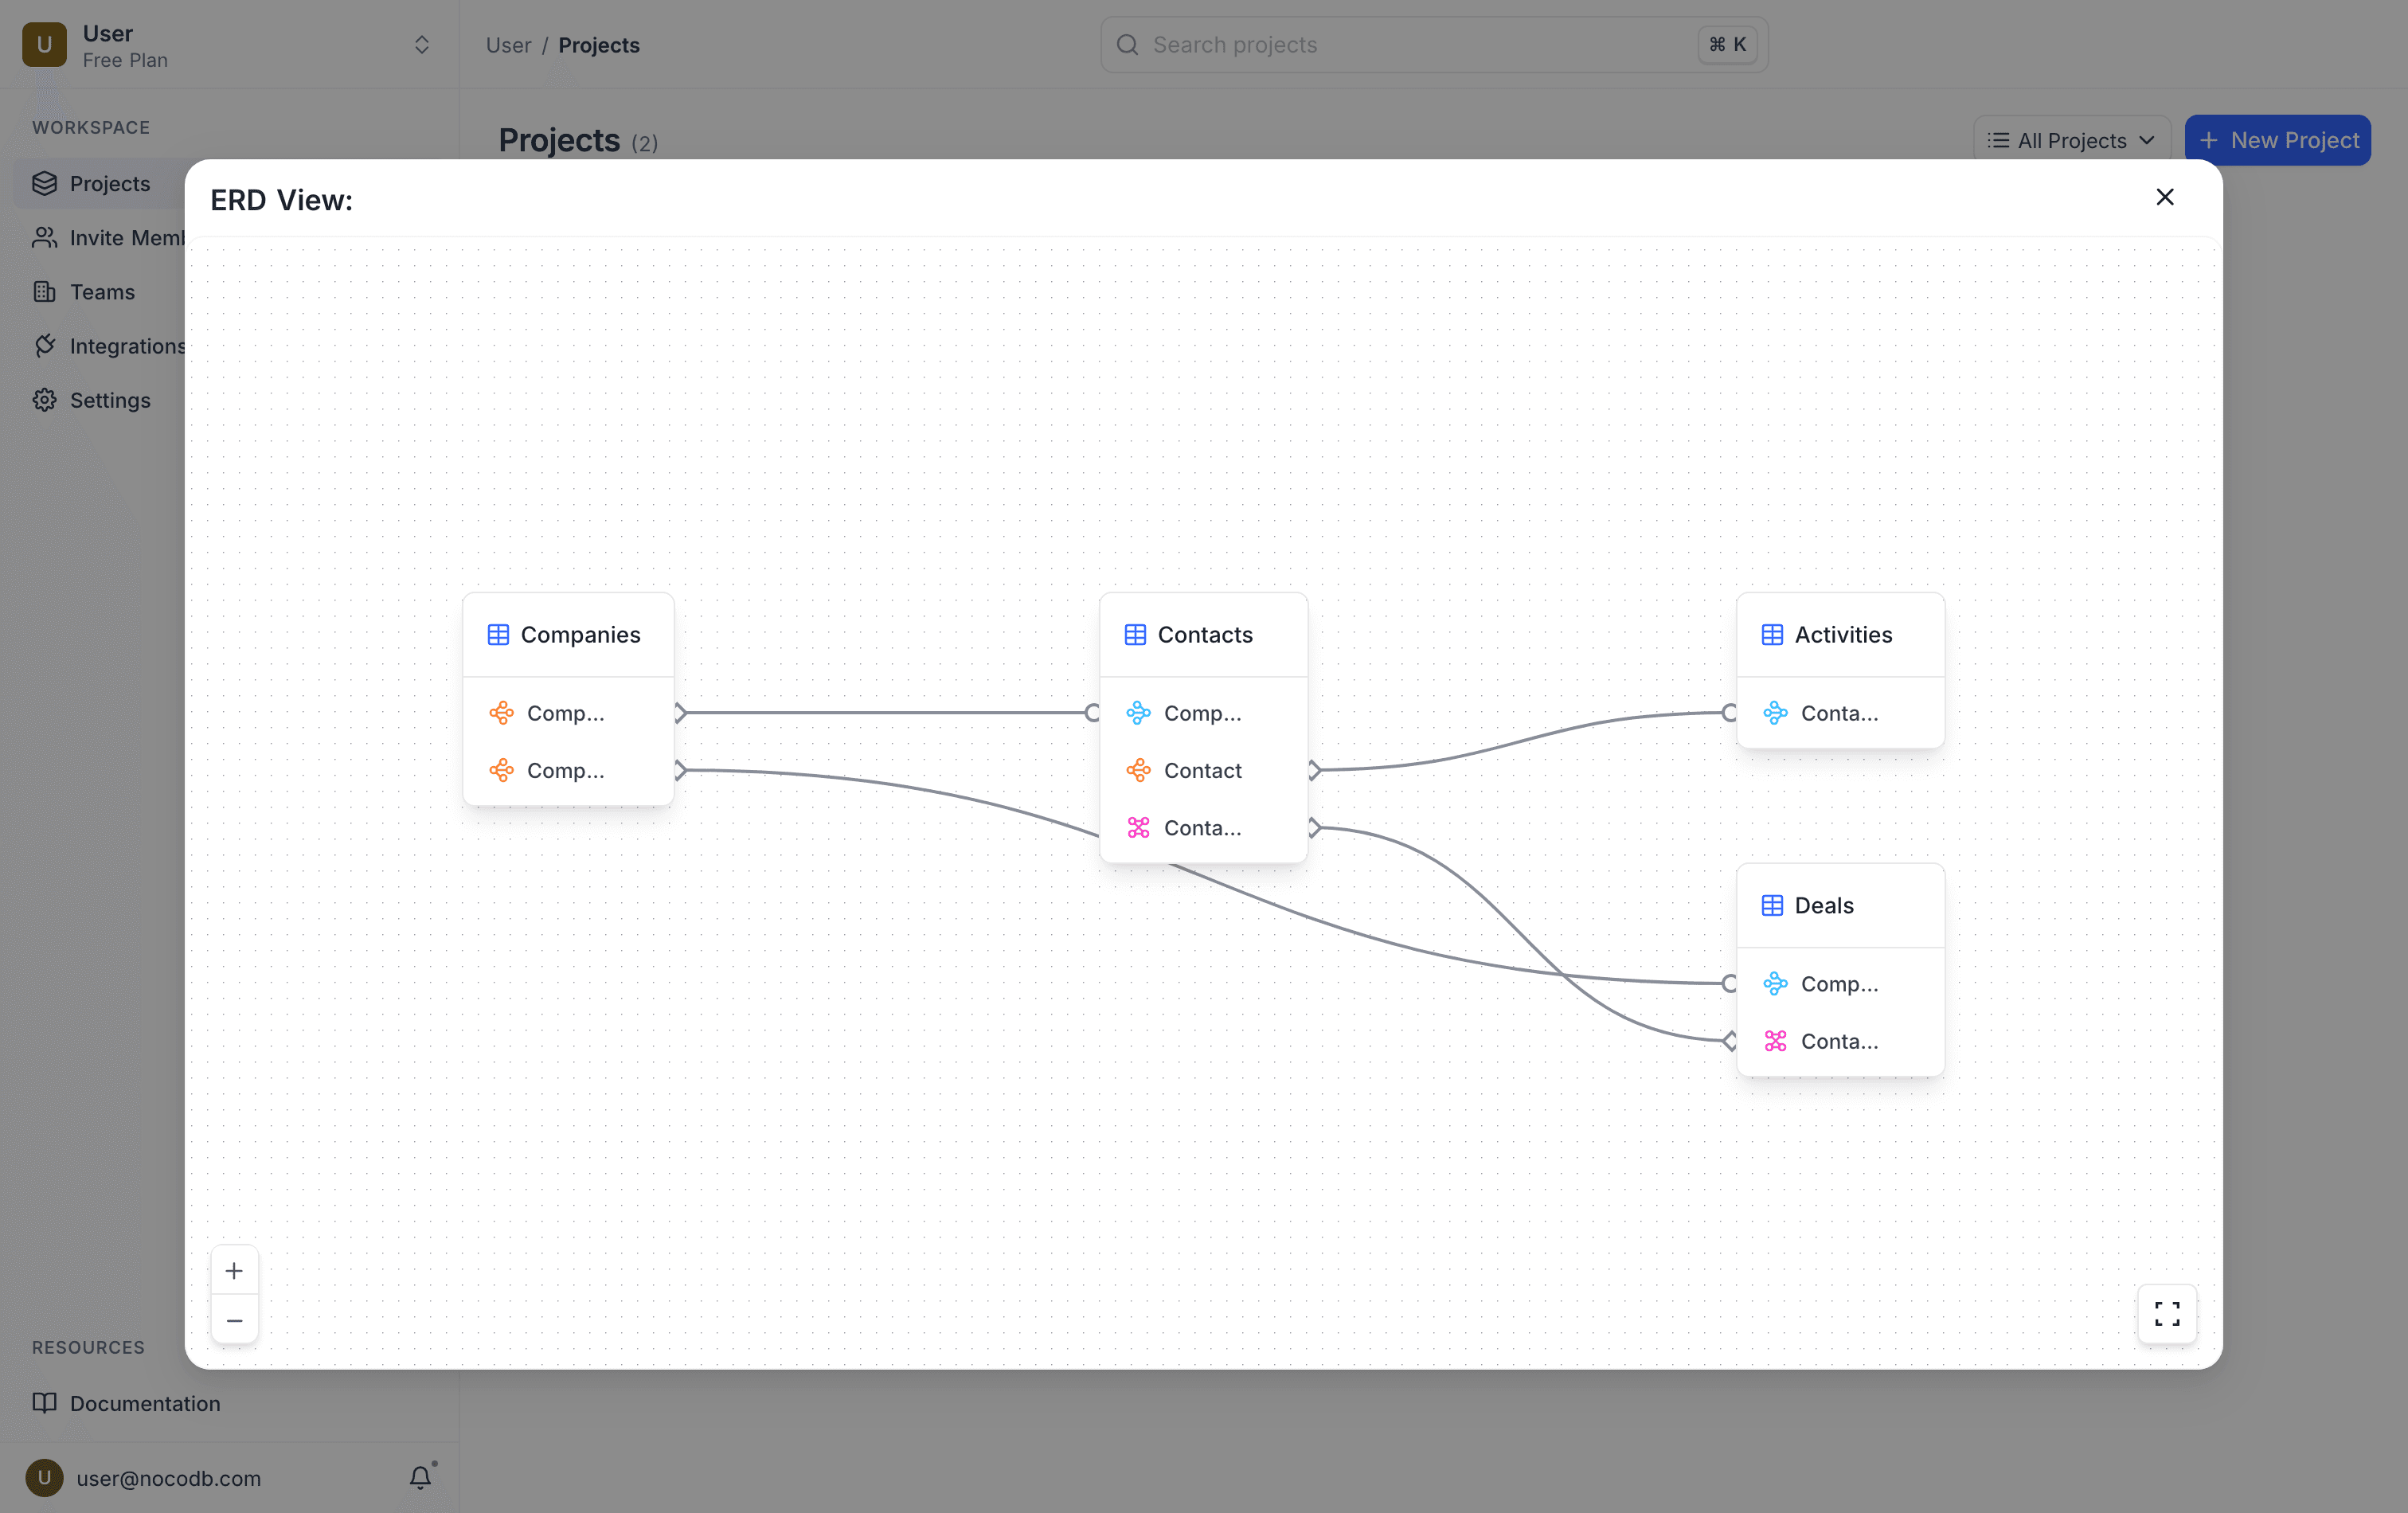Open notifications bell icon

421,1477
